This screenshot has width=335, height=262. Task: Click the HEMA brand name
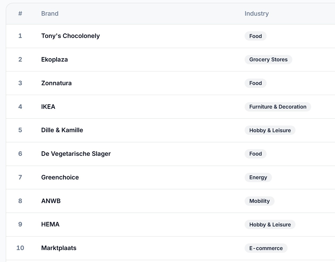(50, 224)
